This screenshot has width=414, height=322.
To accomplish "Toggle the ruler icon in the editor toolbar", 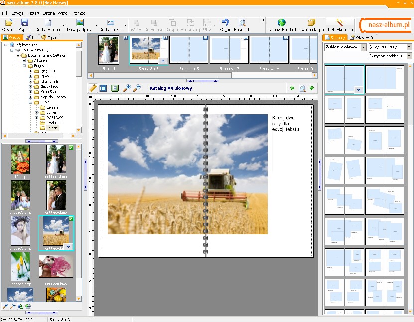I will 93,88.
